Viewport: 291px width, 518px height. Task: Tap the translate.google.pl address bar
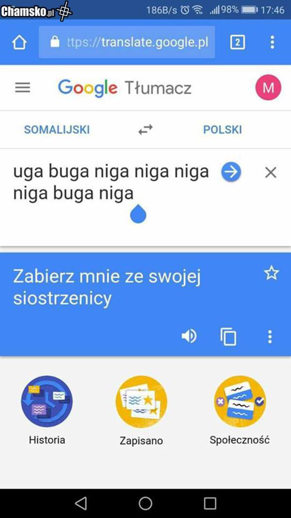click(x=127, y=42)
